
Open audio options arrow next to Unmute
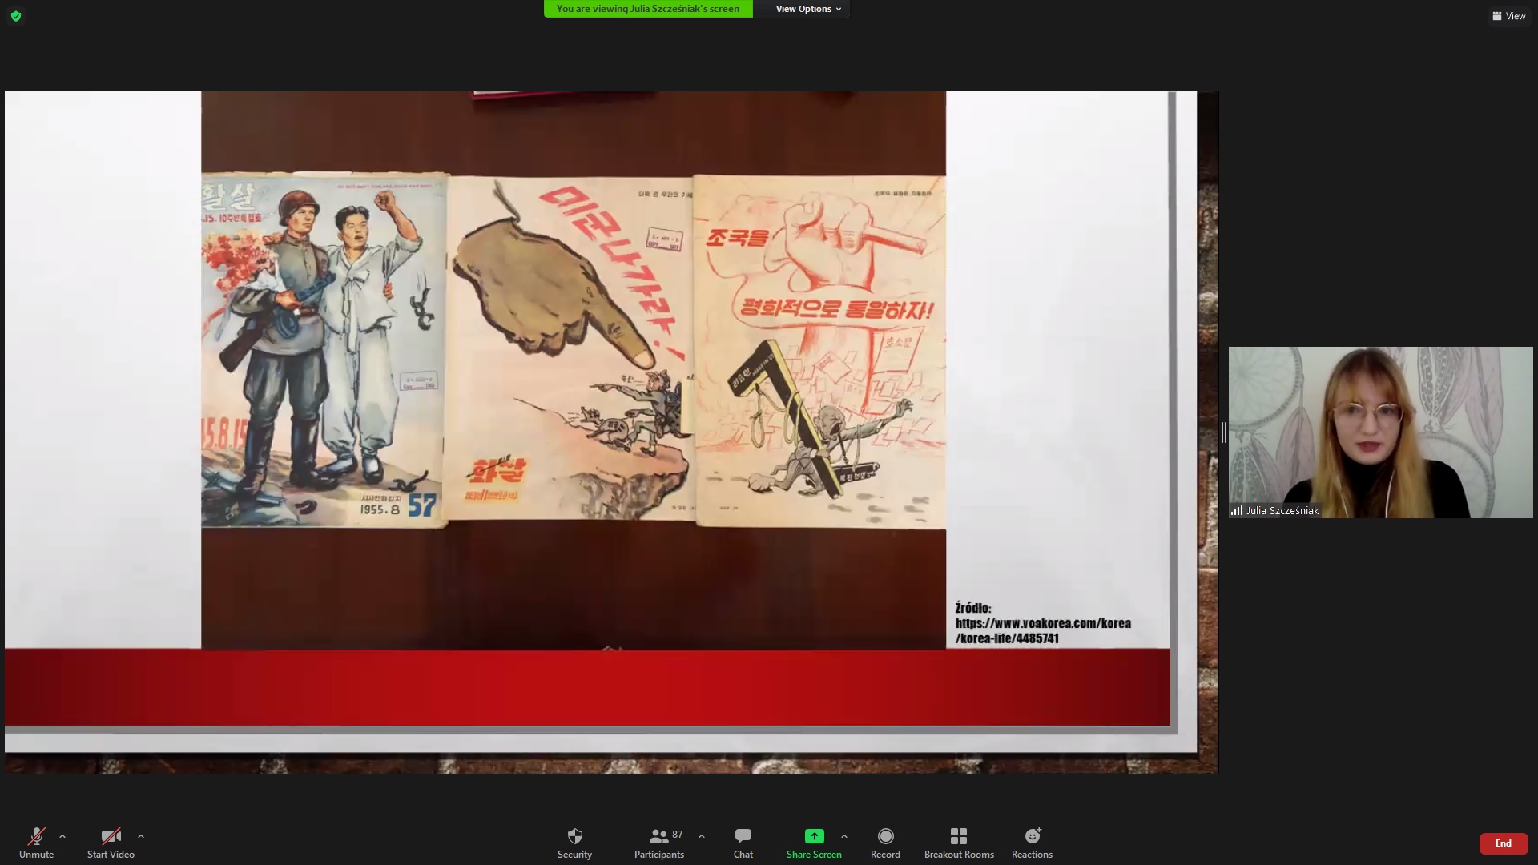pyautogui.click(x=62, y=836)
